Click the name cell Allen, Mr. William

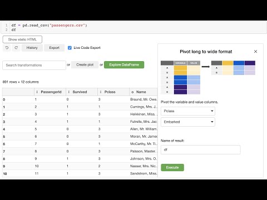coord(144,129)
